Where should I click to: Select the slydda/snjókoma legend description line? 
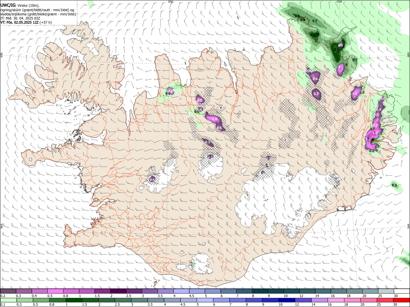[x=38, y=14]
